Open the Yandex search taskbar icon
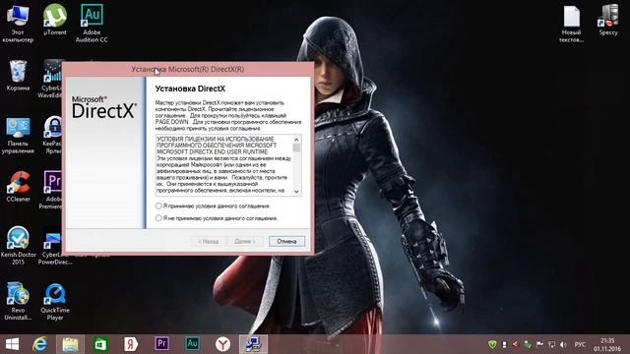The width and height of the screenshot is (630, 354). 131,344
